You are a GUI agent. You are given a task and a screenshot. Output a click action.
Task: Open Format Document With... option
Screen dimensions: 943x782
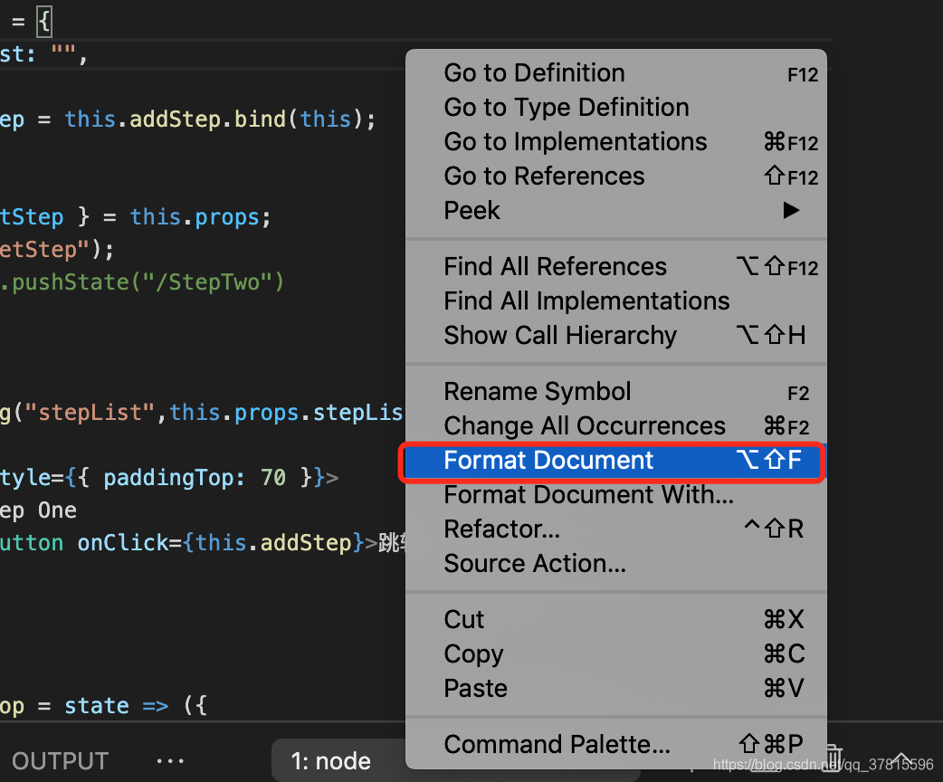[588, 495]
